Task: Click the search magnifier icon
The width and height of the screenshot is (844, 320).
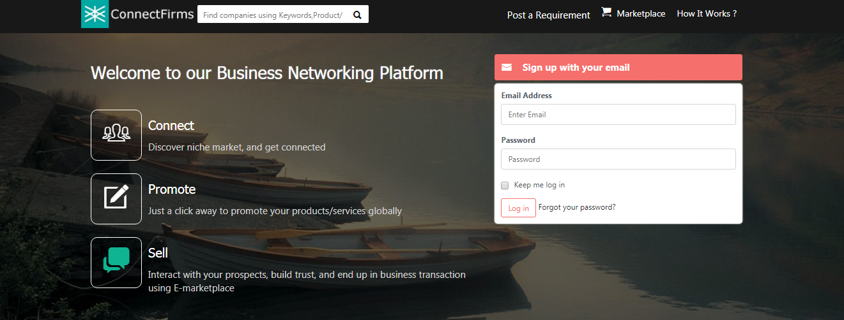Action: coord(357,14)
